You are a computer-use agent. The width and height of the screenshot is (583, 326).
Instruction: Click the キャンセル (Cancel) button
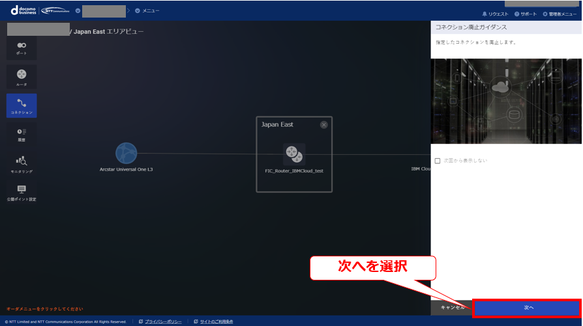pos(452,308)
